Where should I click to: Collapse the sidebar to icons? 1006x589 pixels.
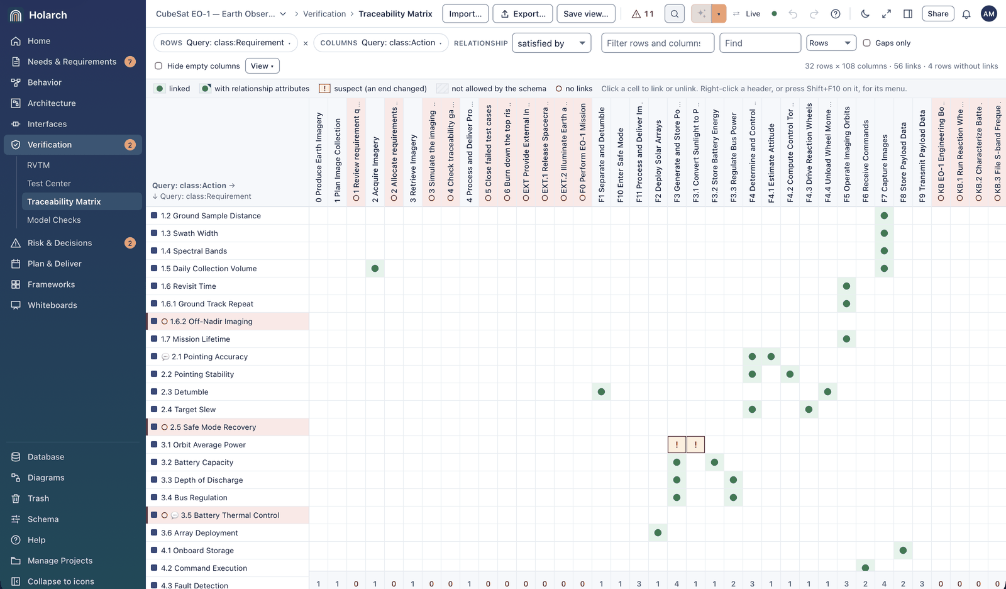point(73,581)
